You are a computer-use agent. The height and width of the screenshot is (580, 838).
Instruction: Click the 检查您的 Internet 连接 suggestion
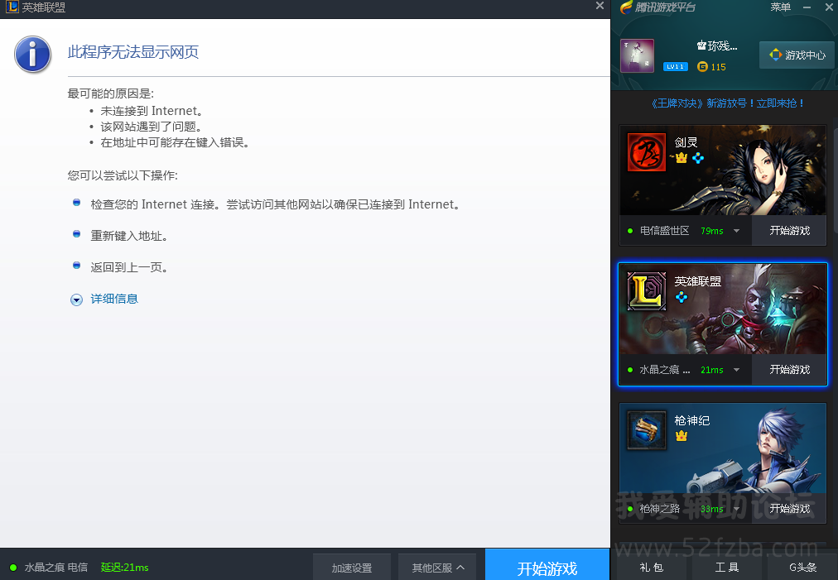(x=276, y=204)
